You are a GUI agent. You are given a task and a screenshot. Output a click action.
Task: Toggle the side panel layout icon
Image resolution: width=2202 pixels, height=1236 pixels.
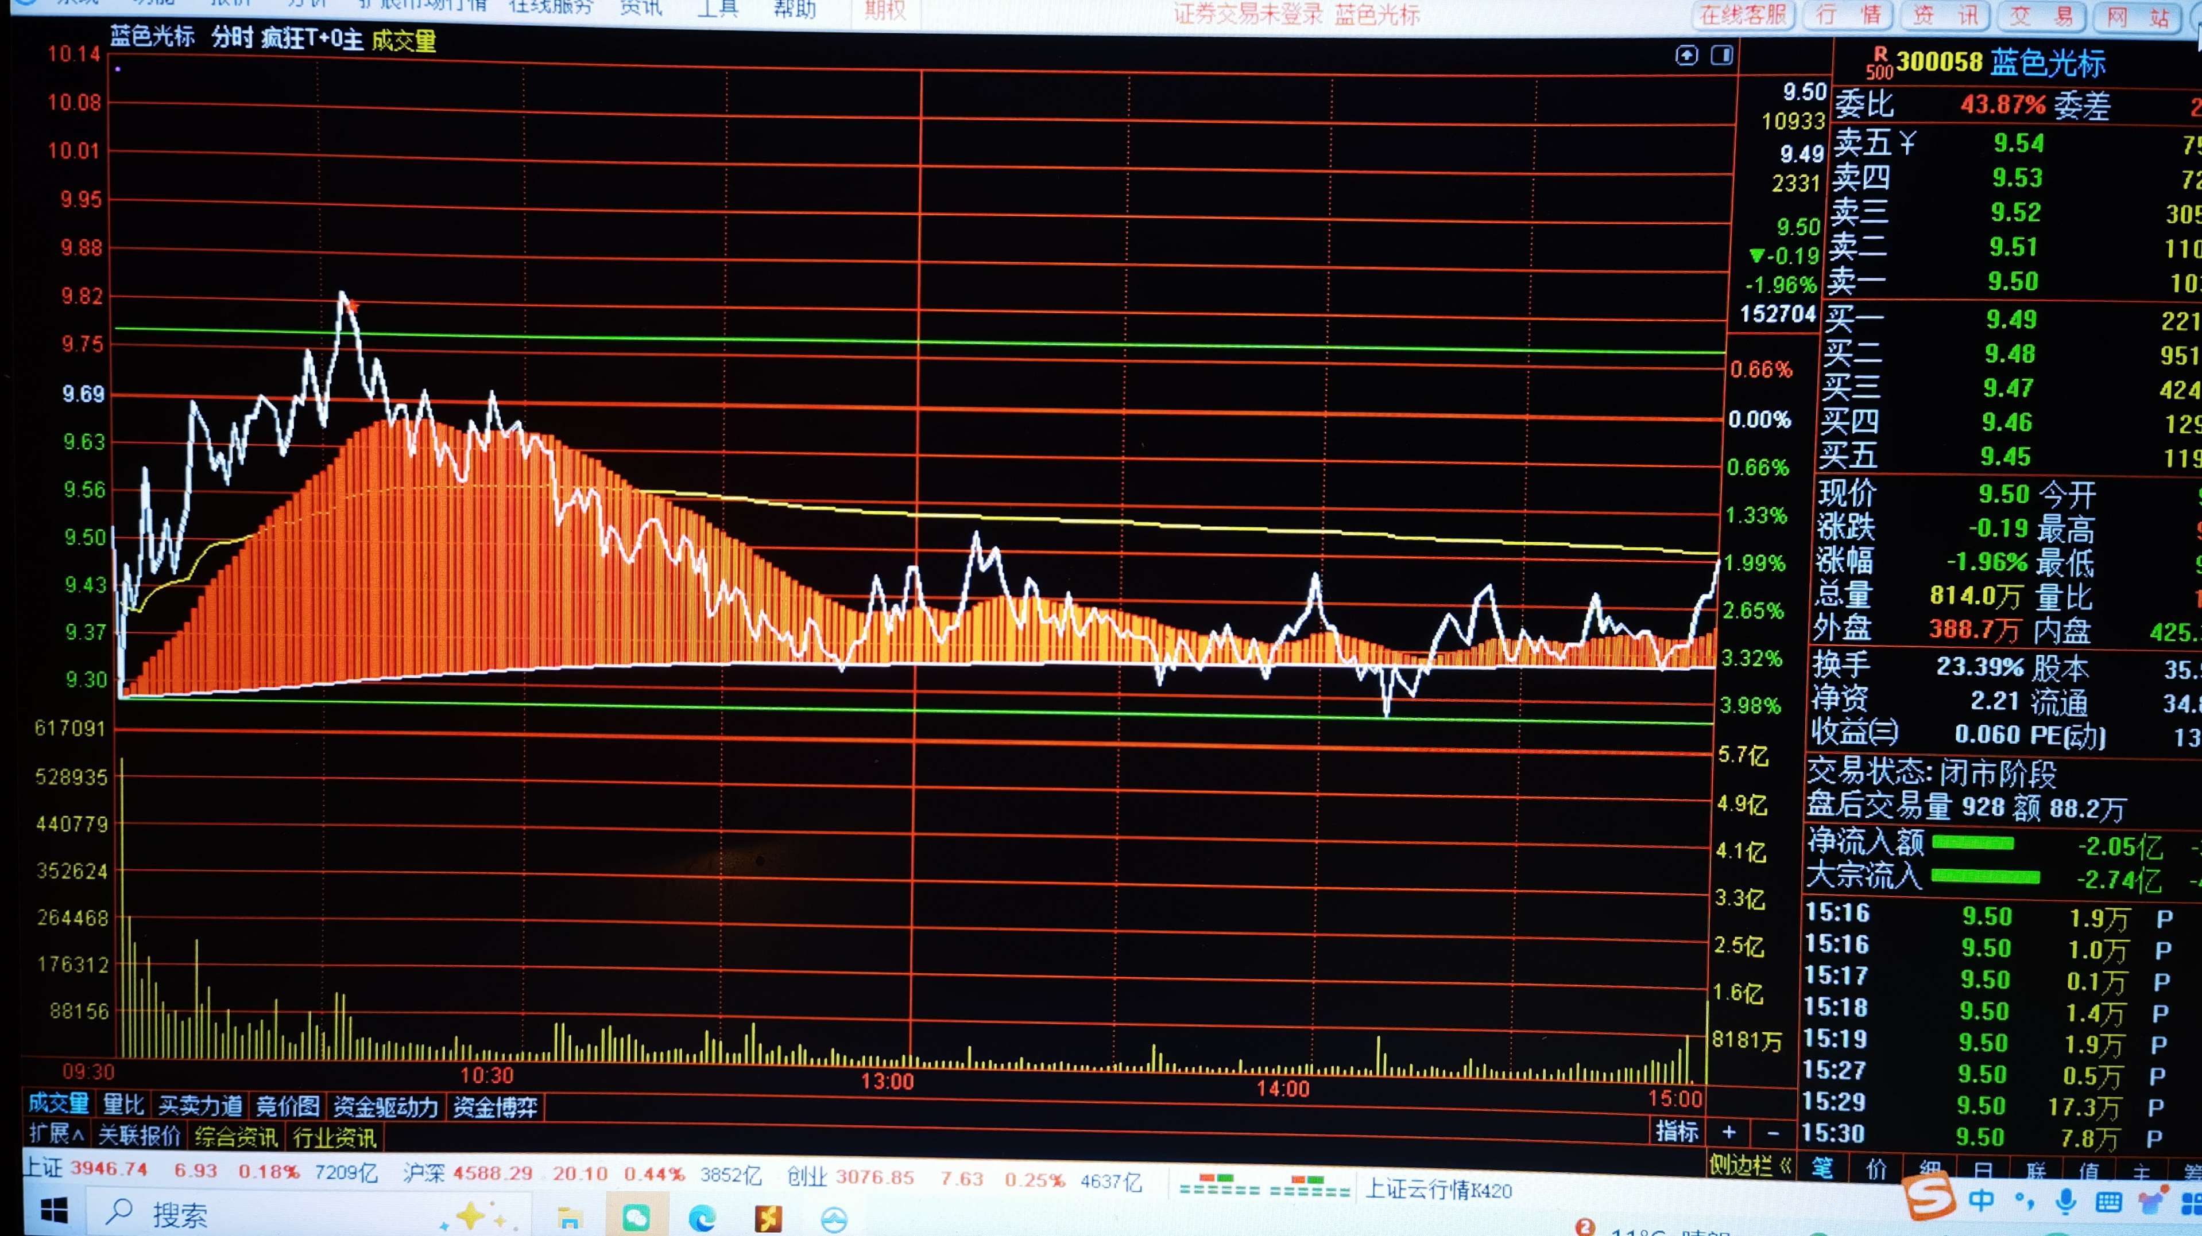(1721, 56)
